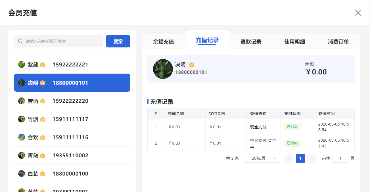This screenshot has width=370, height=192.
Task: Click 青黛's avatar thumbnail in the member list
Action: [x=21, y=155]
